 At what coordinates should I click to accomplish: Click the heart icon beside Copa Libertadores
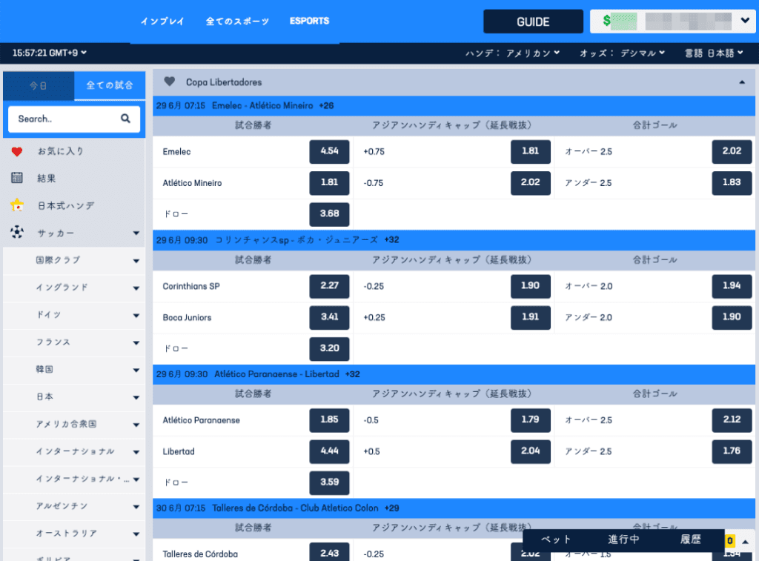170,82
